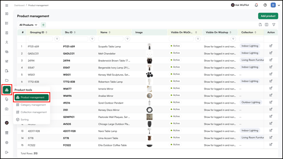Click the Name column filter icon
This screenshot has width=283, height=159.
[128, 39]
